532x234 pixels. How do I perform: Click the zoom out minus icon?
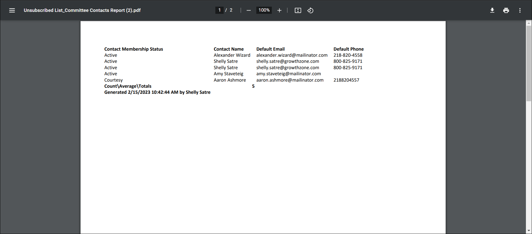pos(249,10)
